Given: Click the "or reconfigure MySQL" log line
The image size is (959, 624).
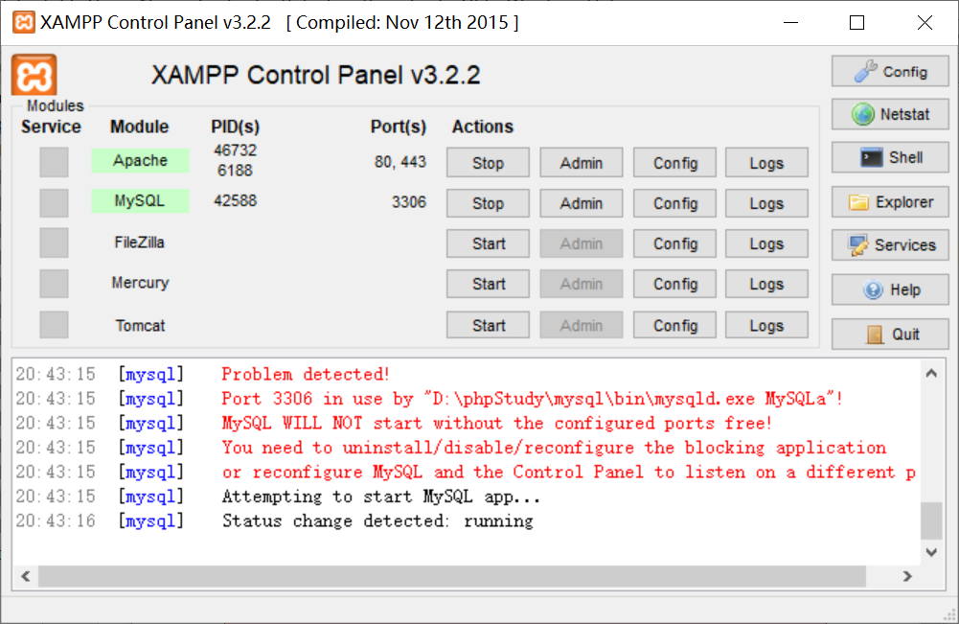Looking at the screenshot, I should coord(568,472).
